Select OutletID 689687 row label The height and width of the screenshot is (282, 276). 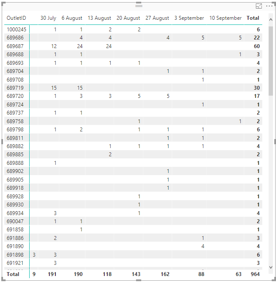(x=15, y=46)
